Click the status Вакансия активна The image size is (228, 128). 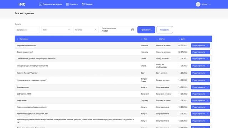(164, 94)
